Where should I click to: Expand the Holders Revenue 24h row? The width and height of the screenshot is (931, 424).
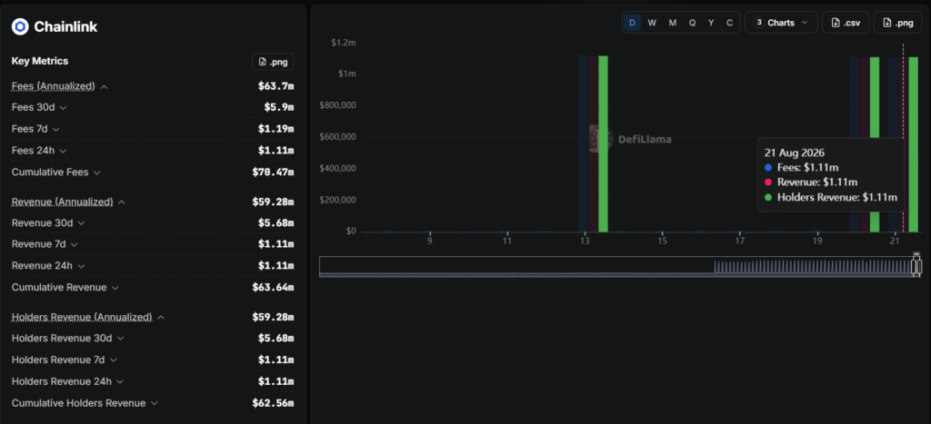(121, 381)
